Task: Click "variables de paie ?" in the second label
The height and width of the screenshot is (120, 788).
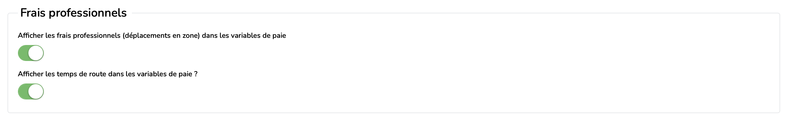Action: click(x=167, y=74)
